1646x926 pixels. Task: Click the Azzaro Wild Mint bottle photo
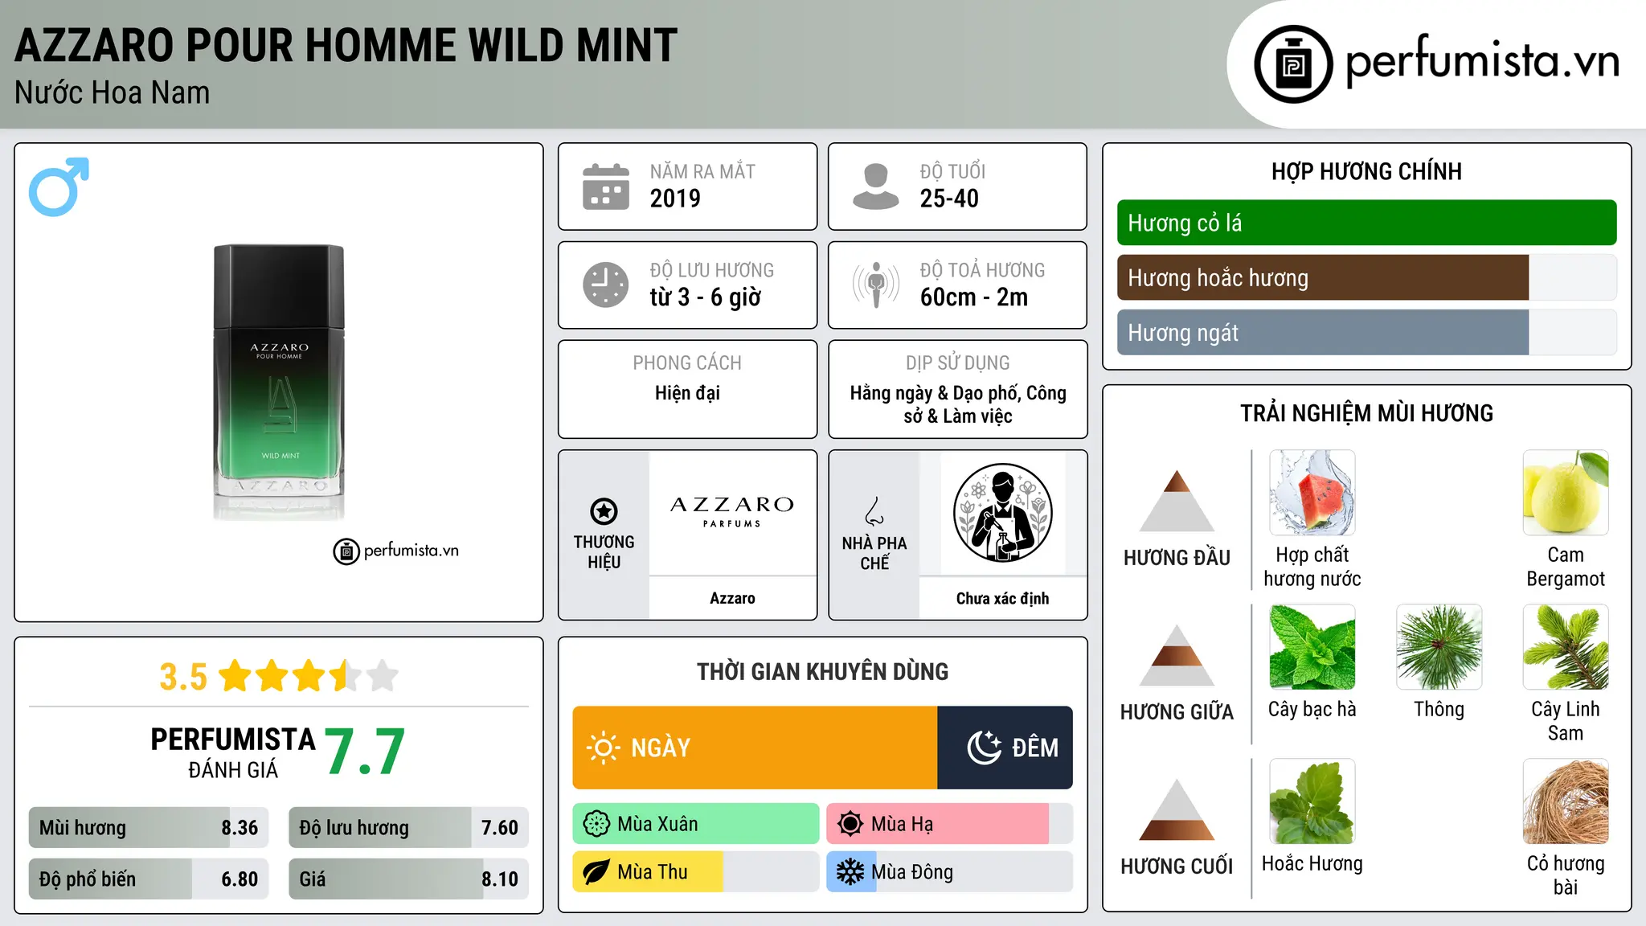tap(279, 383)
